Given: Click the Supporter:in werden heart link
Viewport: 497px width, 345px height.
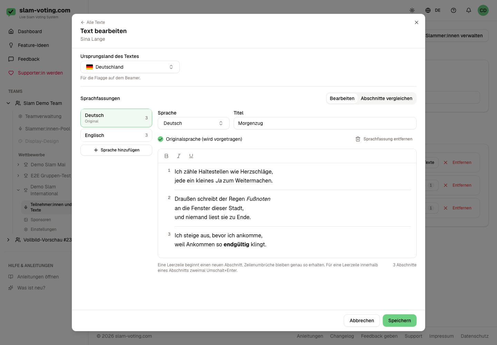Looking at the screenshot, I should (40, 73).
